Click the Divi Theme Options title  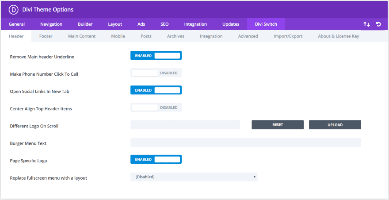48,9
